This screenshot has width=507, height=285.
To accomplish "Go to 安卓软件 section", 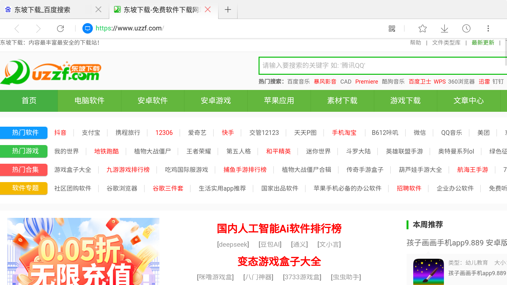I will [152, 101].
